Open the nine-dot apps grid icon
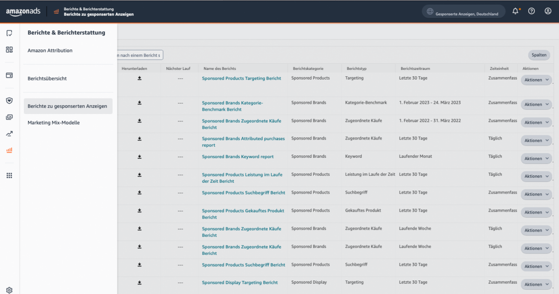The image size is (559, 294). pyautogui.click(x=9, y=175)
